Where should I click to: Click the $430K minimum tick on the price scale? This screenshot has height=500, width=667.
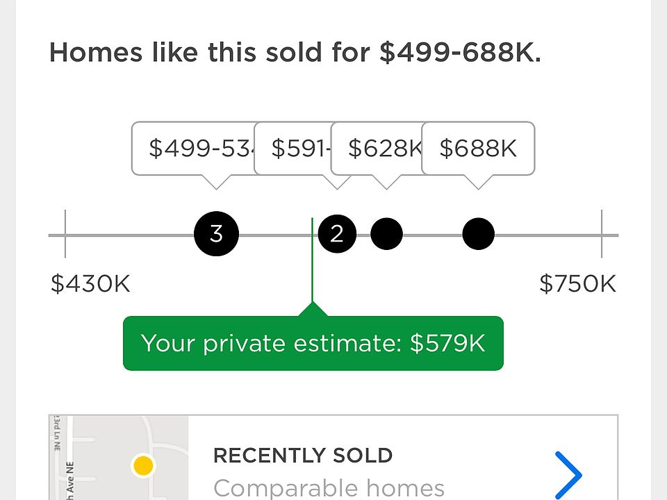tap(65, 234)
